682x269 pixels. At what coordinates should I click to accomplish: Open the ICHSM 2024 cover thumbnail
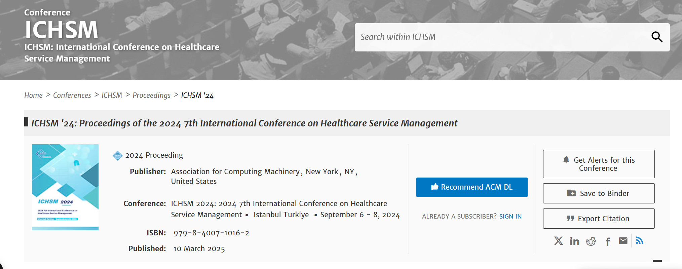point(65,187)
